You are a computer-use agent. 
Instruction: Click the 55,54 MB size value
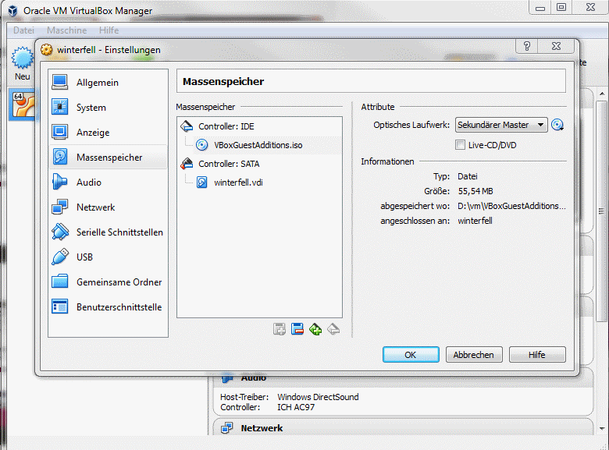(x=475, y=191)
